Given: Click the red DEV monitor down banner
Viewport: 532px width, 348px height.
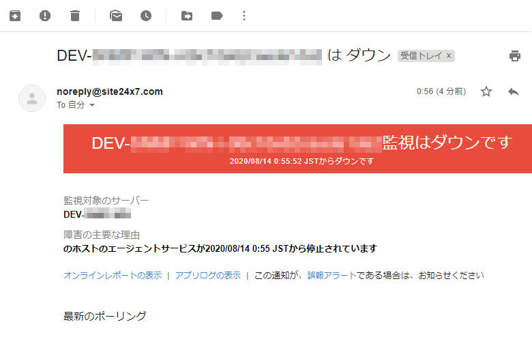Looking at the screenshot, I should pos(297,149).
